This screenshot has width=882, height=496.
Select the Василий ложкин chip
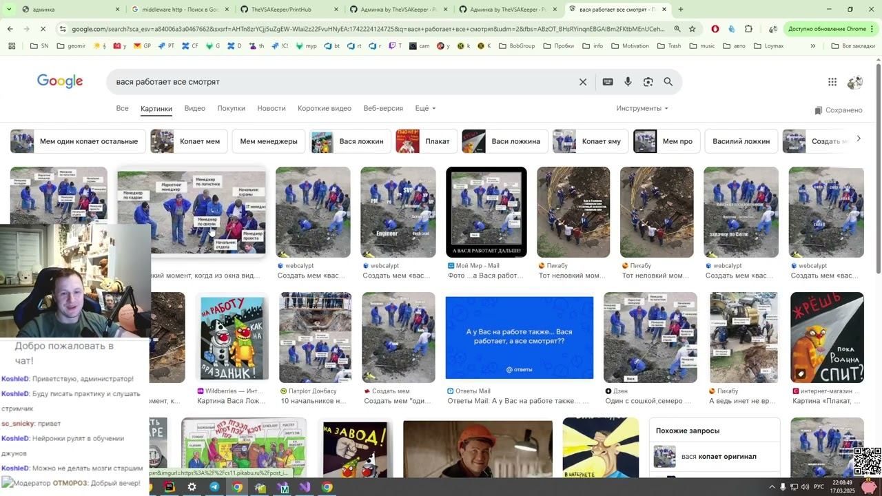pos(741,141)
